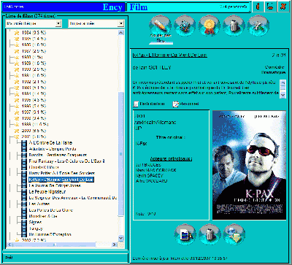Click the synopsis scroll down arrow

click(x=283, y=95)
